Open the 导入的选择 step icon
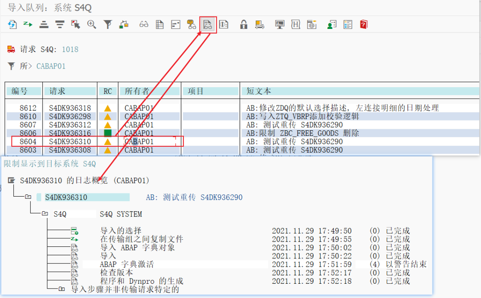This screenshot has width=481, height=298. click(x=74, y=231)
